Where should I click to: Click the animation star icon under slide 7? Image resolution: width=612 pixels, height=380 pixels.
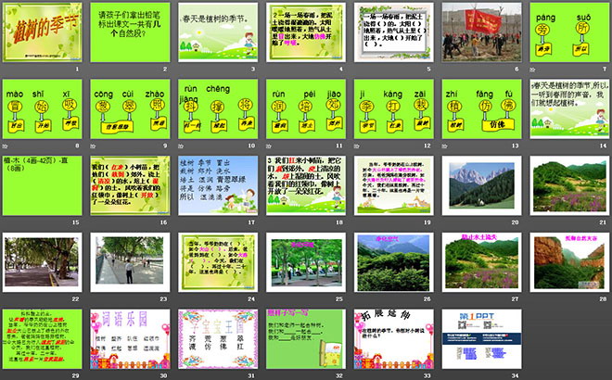coord(532,70)
